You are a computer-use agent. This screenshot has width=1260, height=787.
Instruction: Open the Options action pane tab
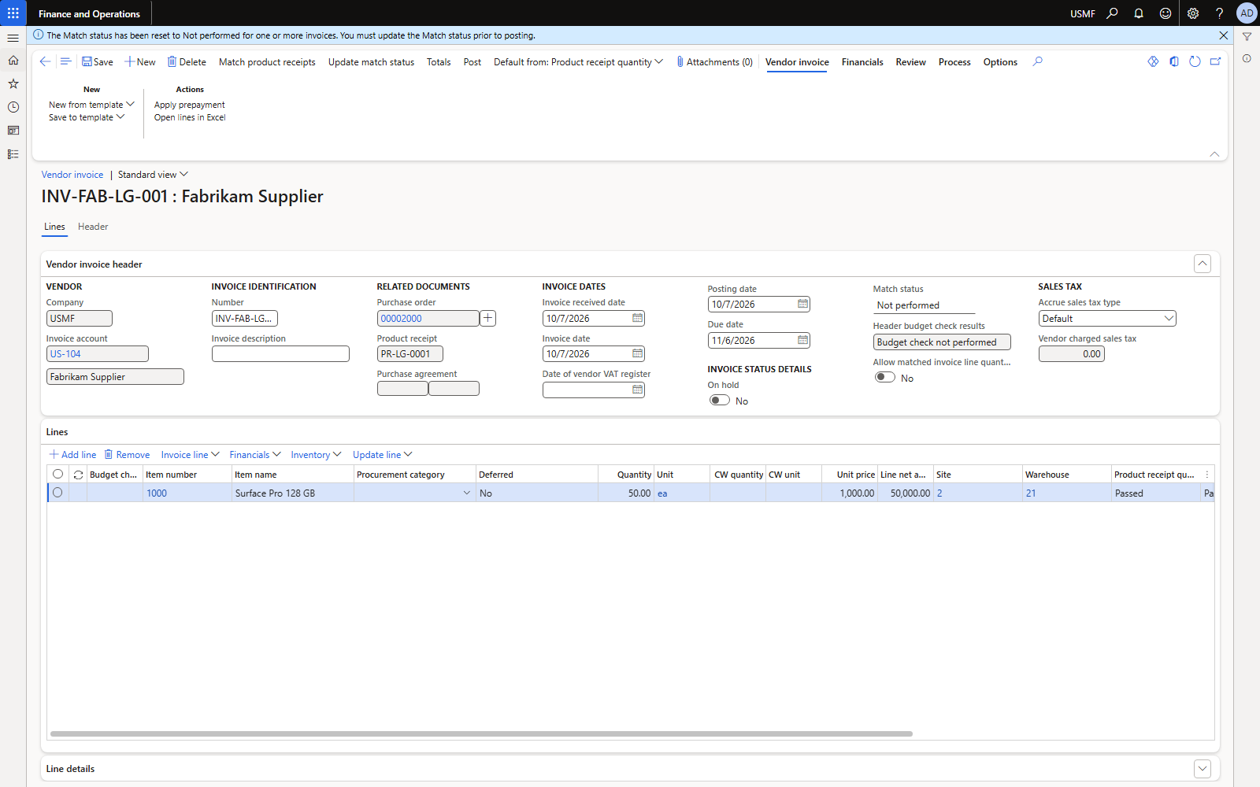click(1000, 62)
